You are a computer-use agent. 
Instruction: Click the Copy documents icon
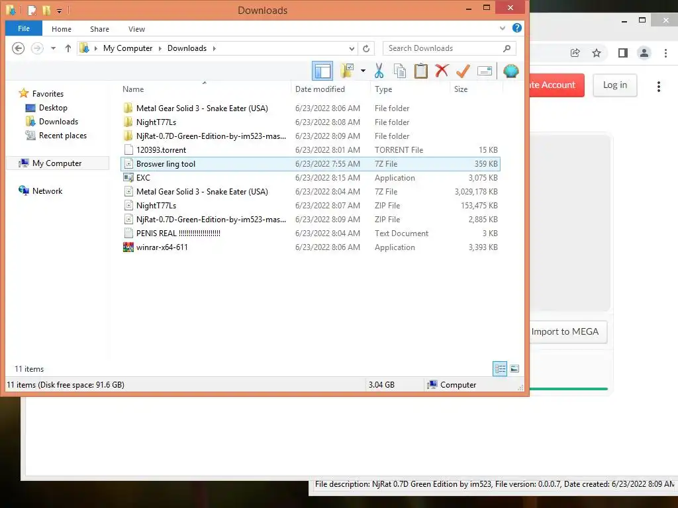[400, 71]
